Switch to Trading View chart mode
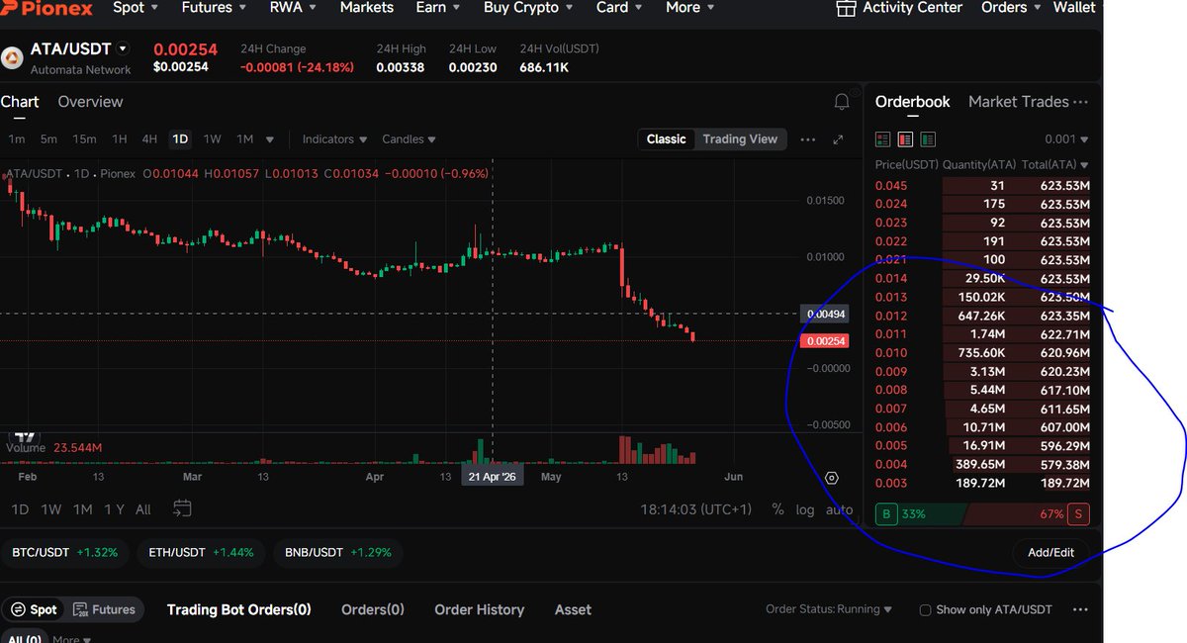Viewport: 1187px width, 643px height. (740, 139)
